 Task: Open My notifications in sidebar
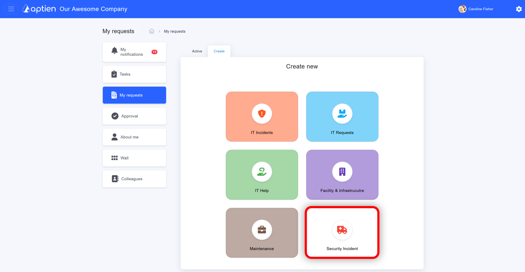coord(134,52)
